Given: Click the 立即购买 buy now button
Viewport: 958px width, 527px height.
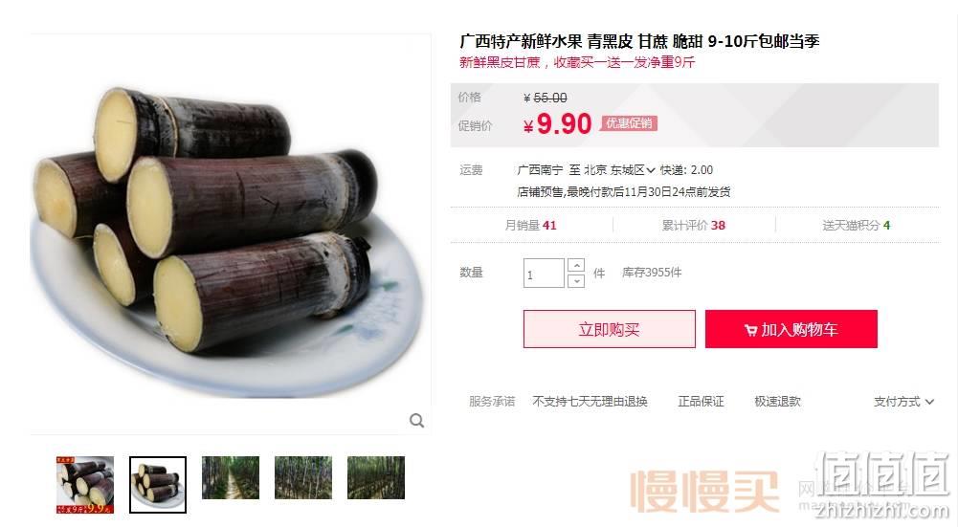Looking at the screenshot, I should pyautogui.click(x=609, y=329).
